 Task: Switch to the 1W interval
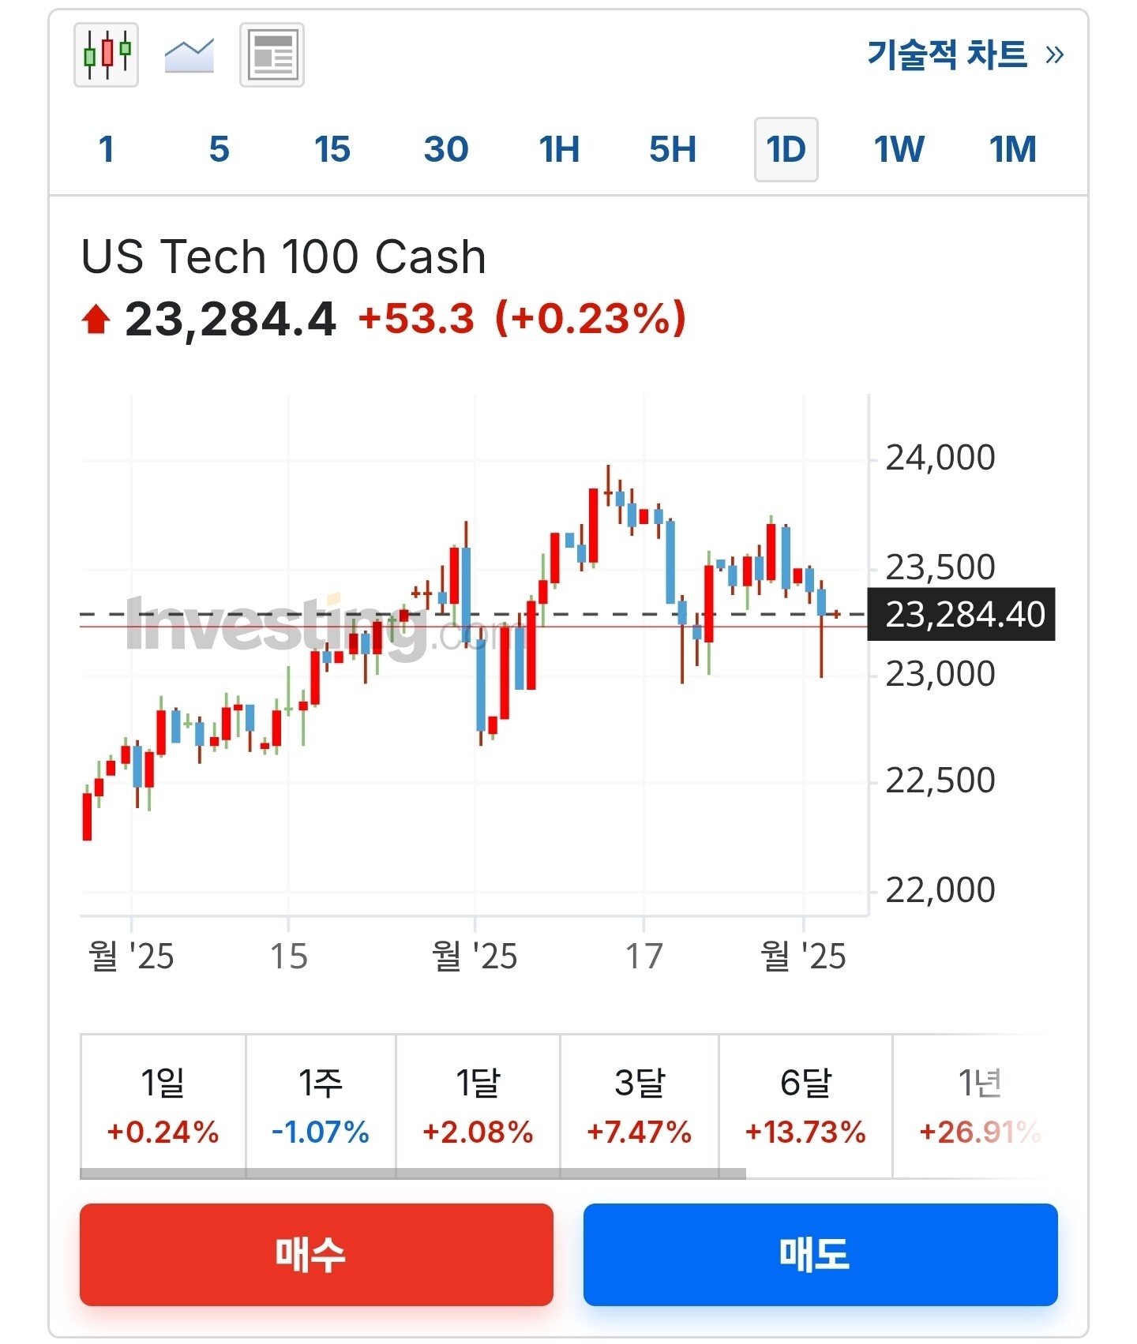pos(899,149)
